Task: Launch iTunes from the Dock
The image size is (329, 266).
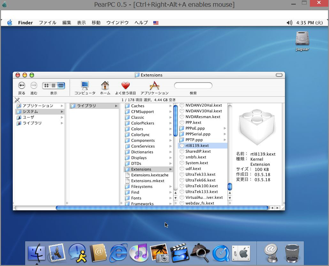Action: coord(139,253)
